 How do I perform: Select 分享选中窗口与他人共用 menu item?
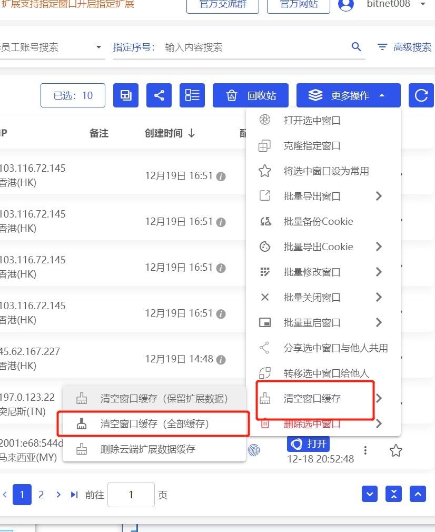pos(323,348)
